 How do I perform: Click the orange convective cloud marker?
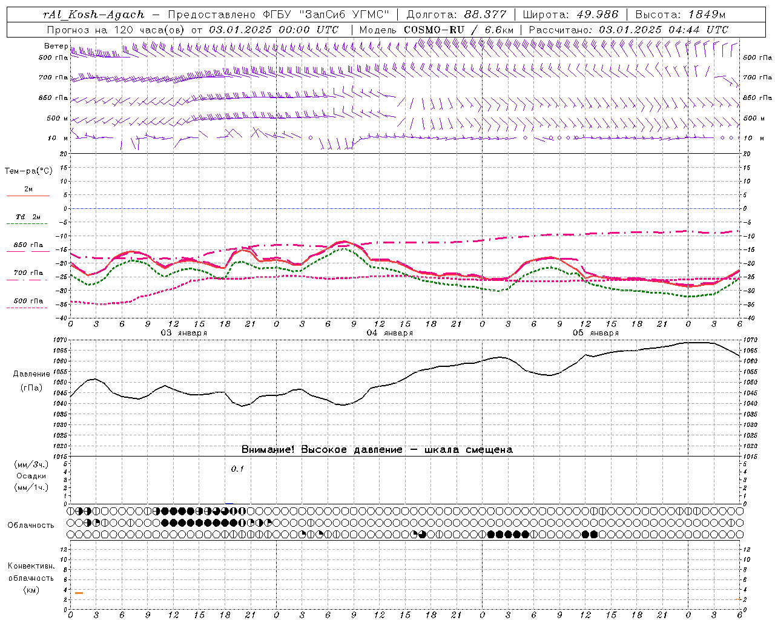point(79,593)
